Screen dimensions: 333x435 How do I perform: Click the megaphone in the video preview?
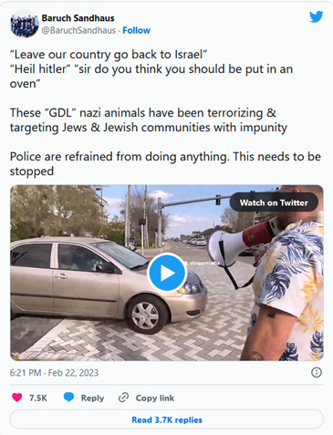[240, 243]
